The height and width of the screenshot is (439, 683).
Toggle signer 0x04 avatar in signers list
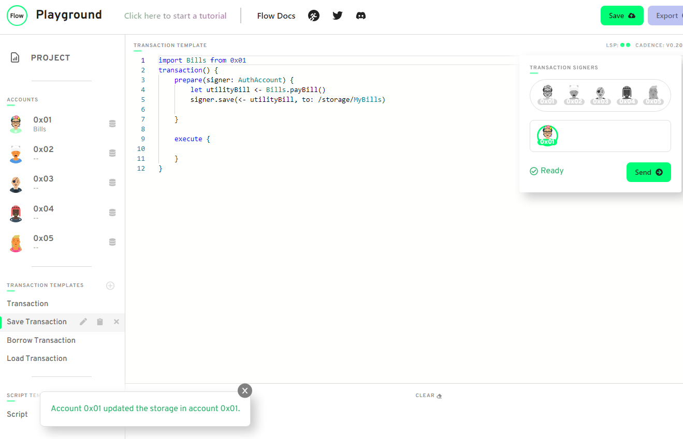click(627, 95)
